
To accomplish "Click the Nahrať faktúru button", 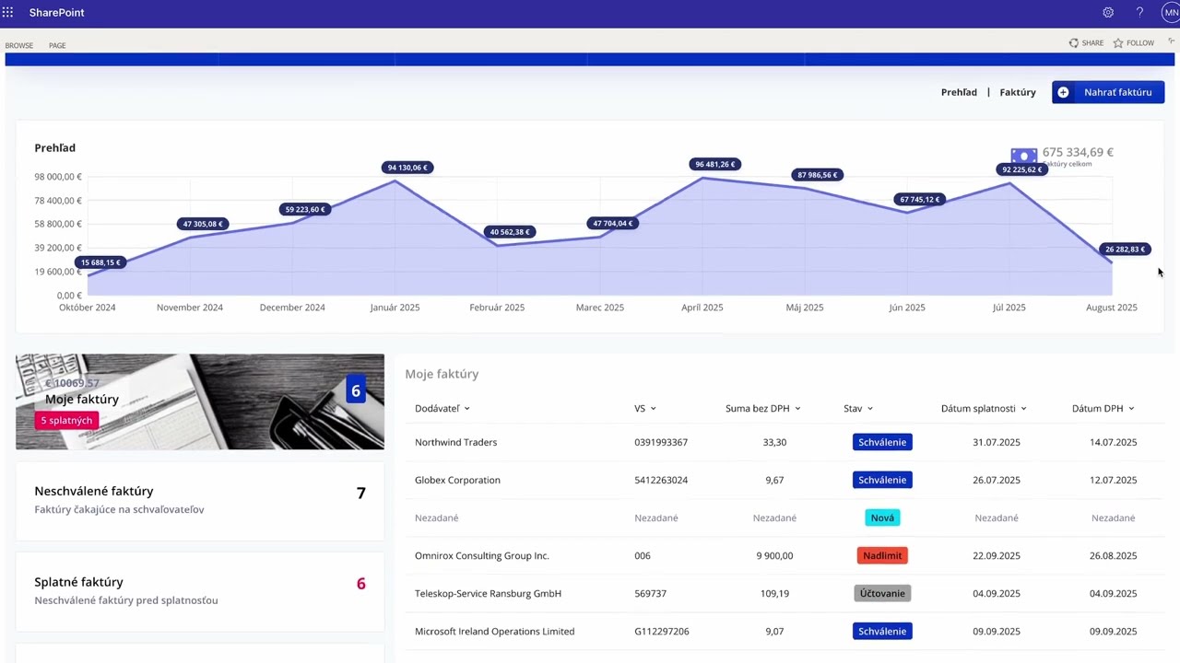I will click(1108, 92).
